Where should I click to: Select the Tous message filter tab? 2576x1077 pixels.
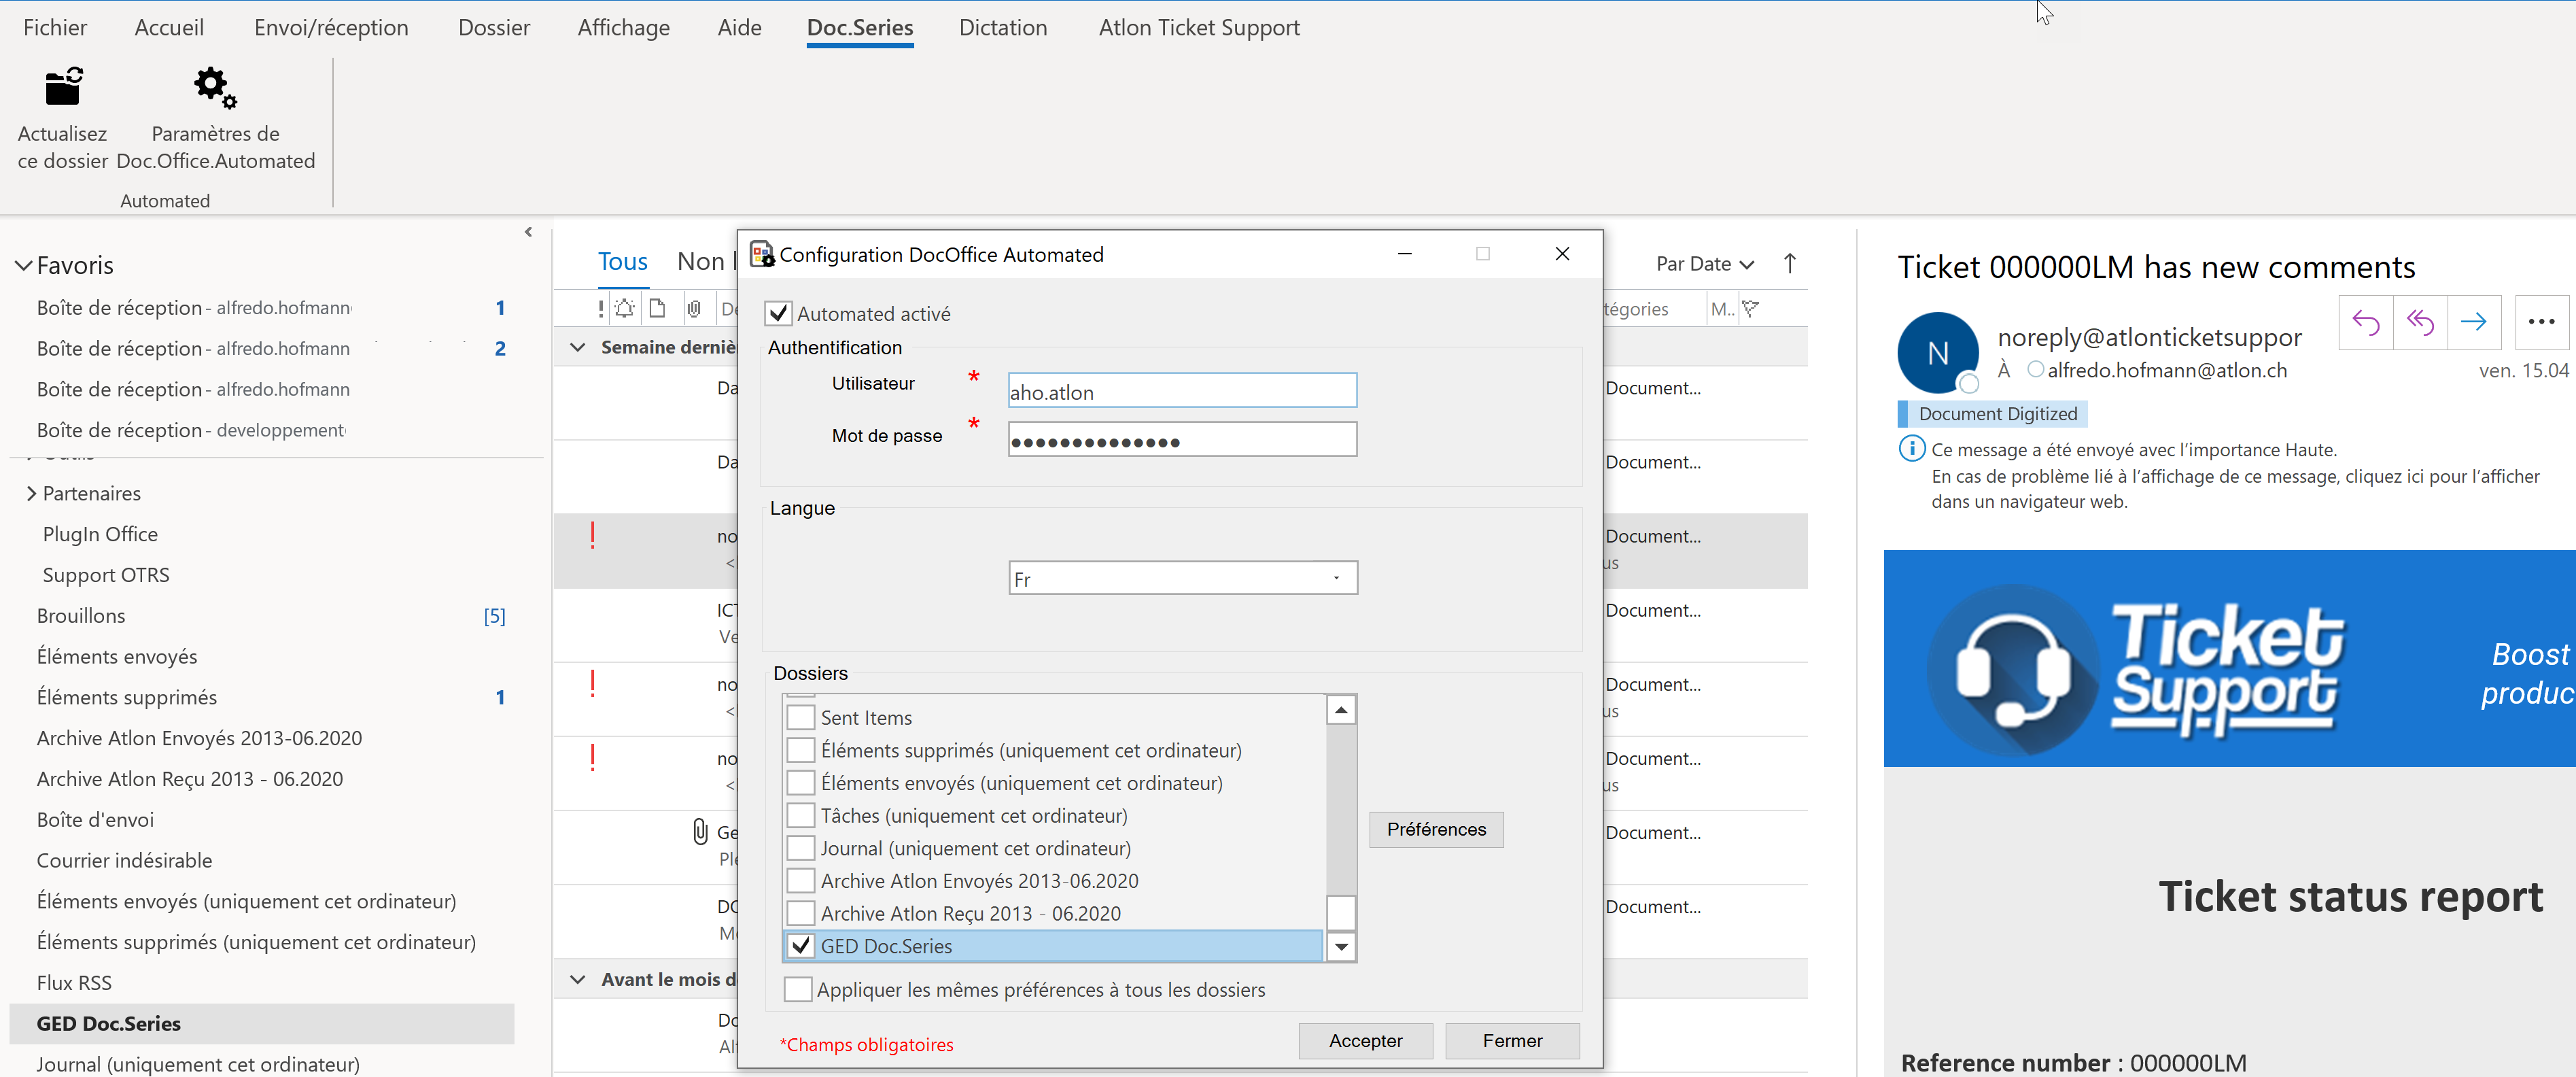pyautogui.click(x=623, y=262)
